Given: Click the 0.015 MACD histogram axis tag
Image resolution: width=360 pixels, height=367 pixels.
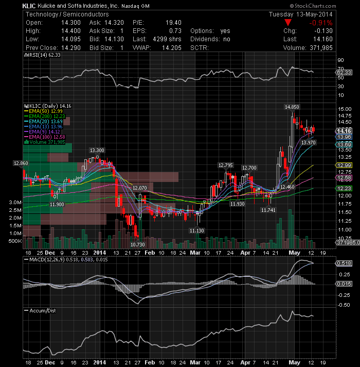Looking at the screenshot, I should coord(344,284).
